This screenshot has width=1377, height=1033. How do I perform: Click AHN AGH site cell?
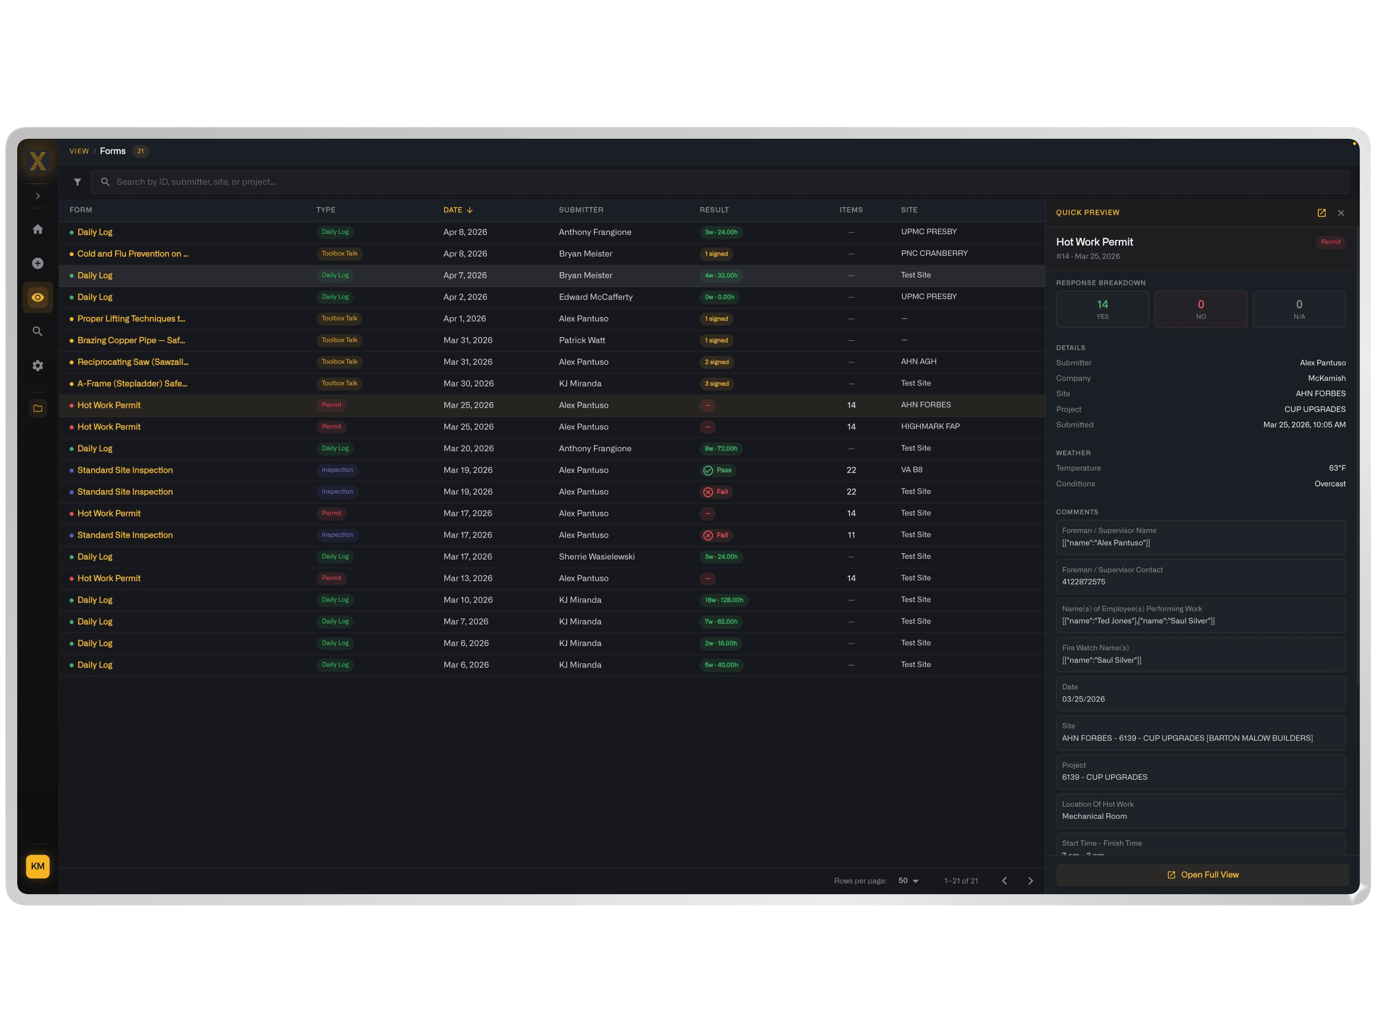pos(918,362)
